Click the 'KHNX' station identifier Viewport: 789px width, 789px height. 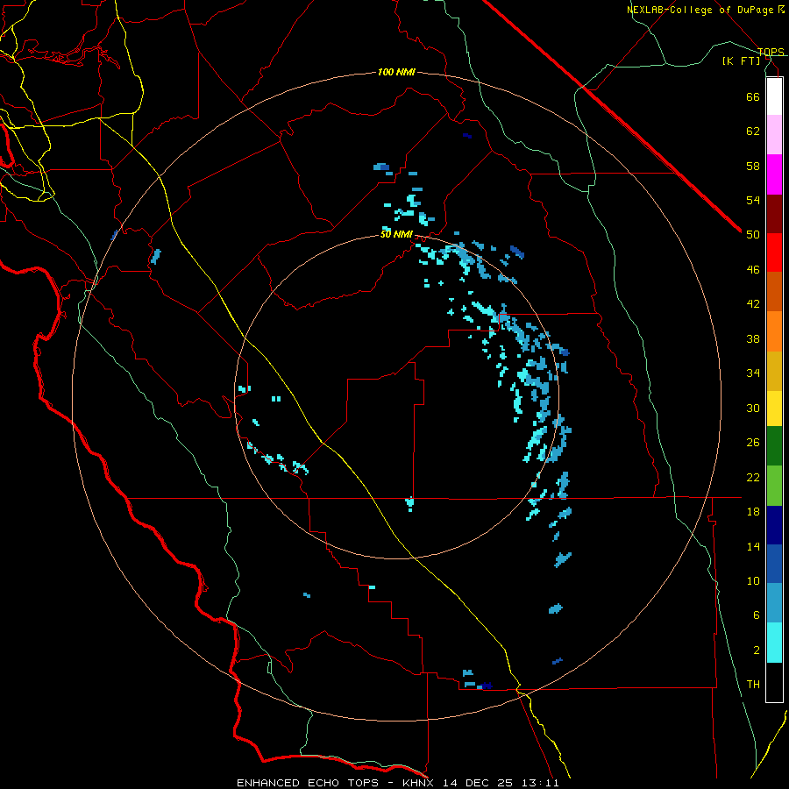click(x=420, y=783)
